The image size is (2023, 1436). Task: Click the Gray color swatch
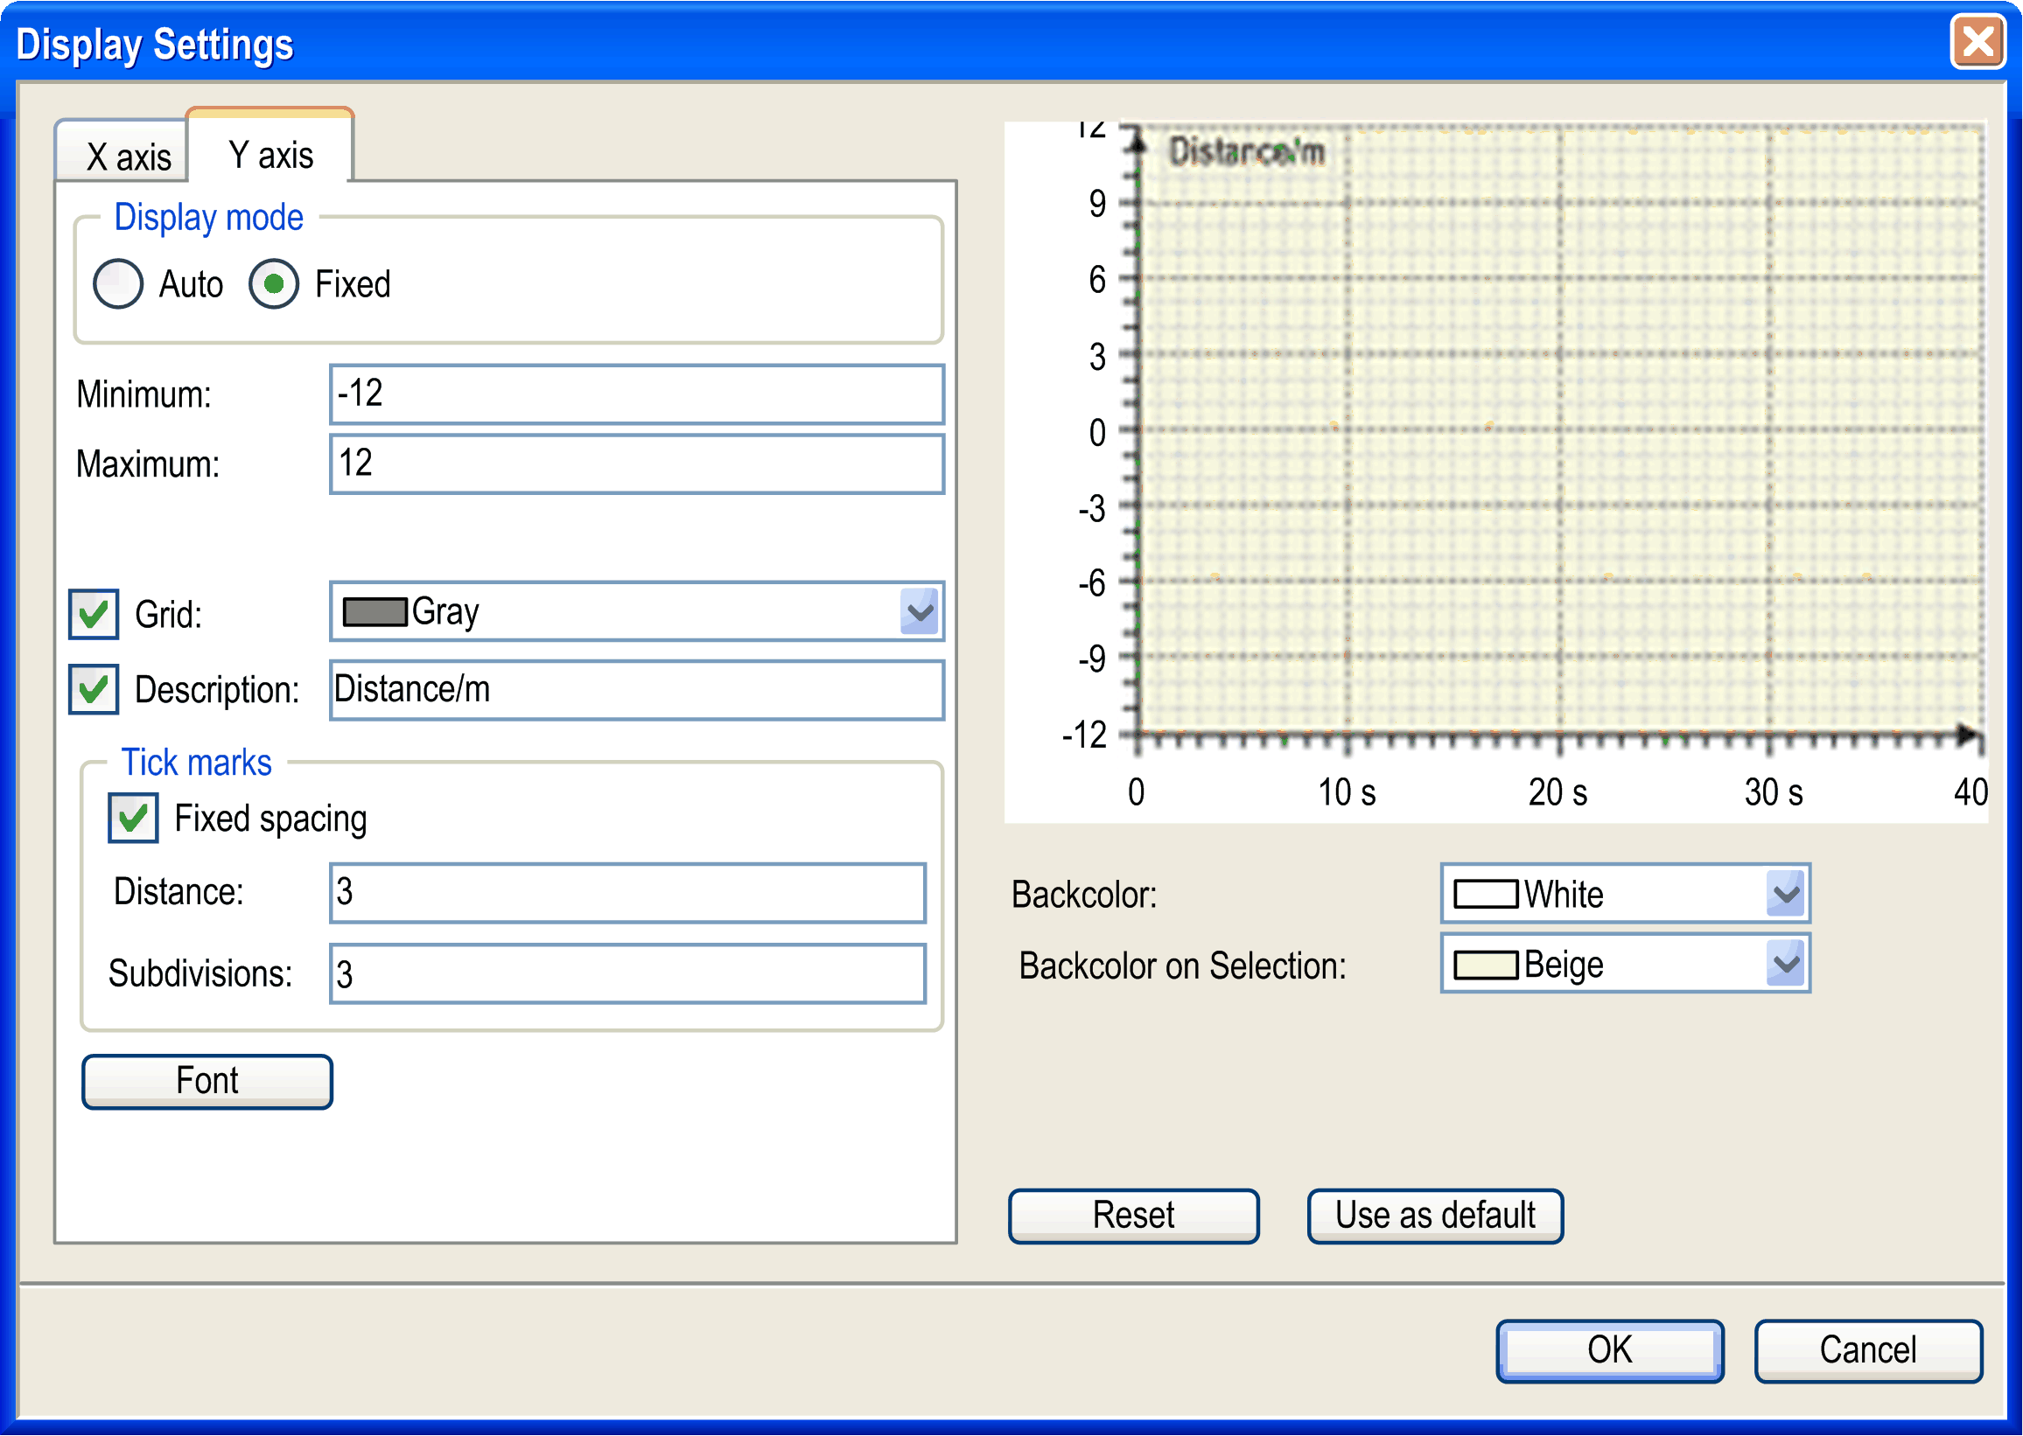(x=374, y=612)
